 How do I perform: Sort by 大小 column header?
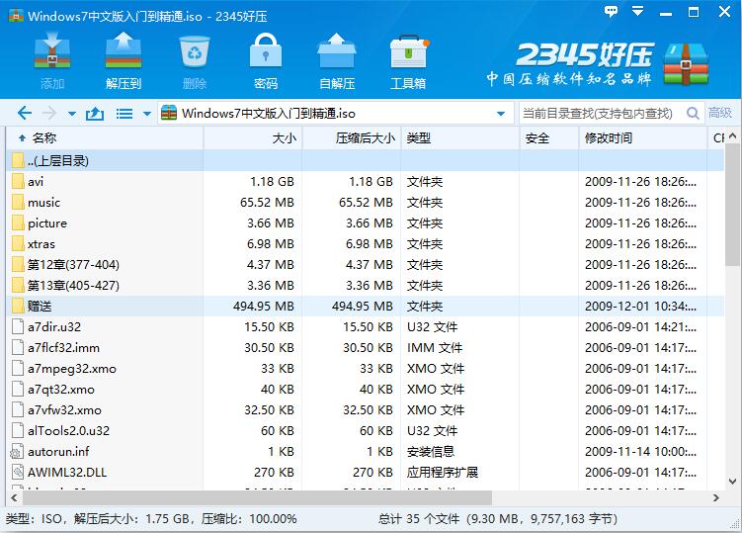click(x=253, y=137)
